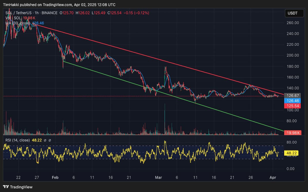Click the 126.67 countdown price label

click(x=293, y=95)
